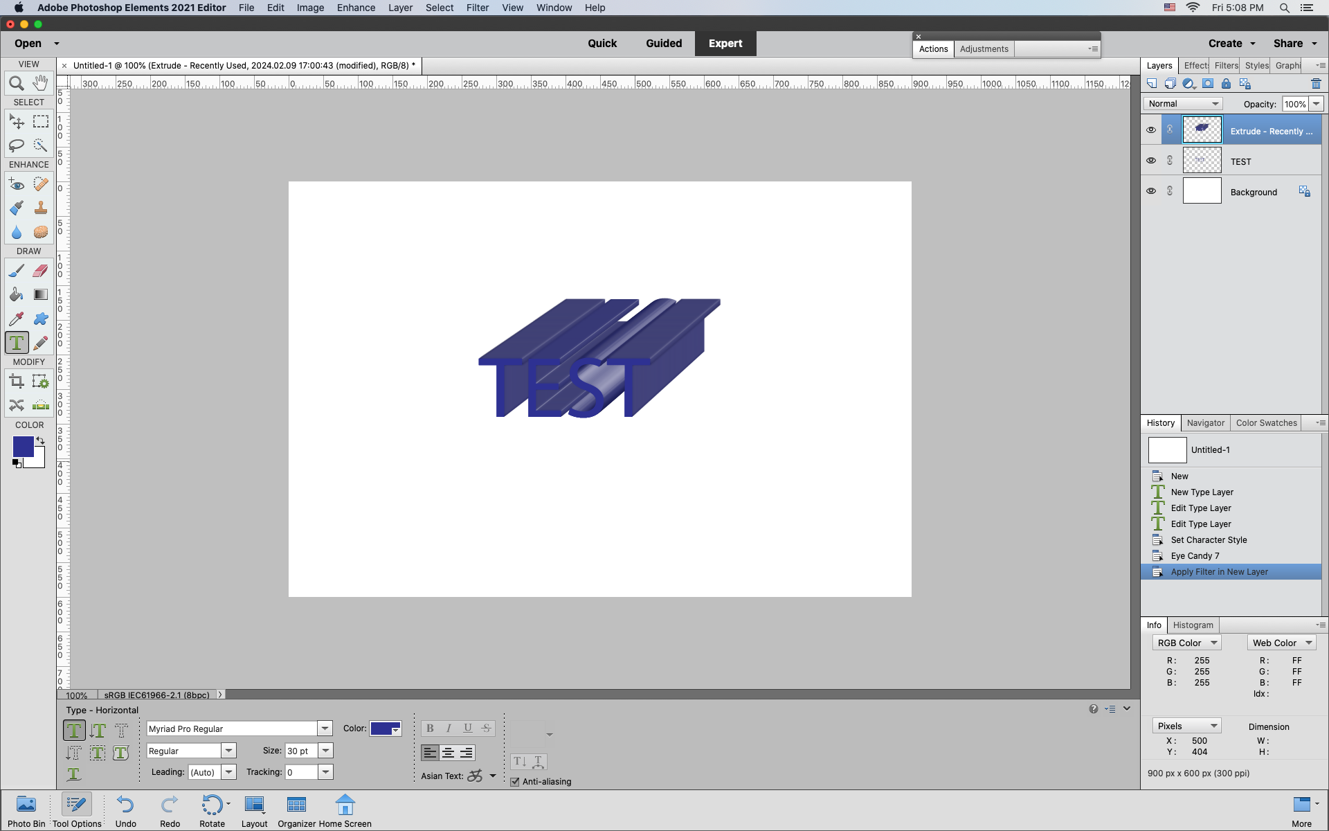Click Undo in the bottom taskbar
Viewport: 1329px width, 831px height.
point(125,809)
